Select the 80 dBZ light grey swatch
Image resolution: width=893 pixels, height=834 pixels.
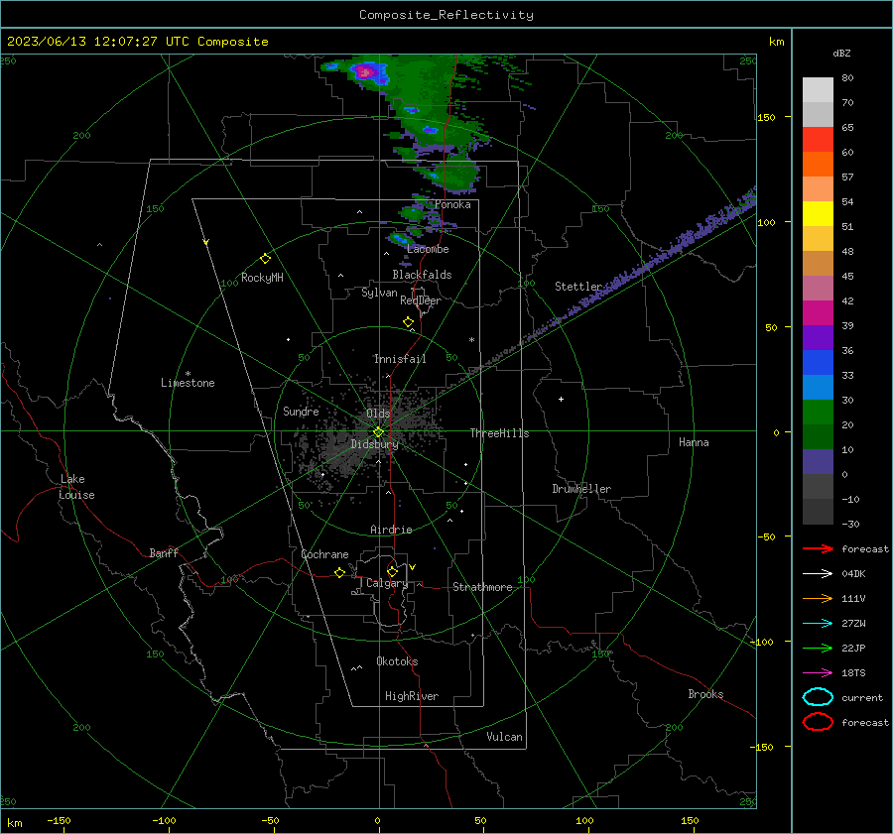818,90
